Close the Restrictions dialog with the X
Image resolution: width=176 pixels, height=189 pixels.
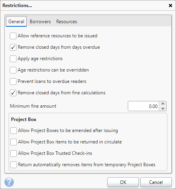tap(171, 6)
